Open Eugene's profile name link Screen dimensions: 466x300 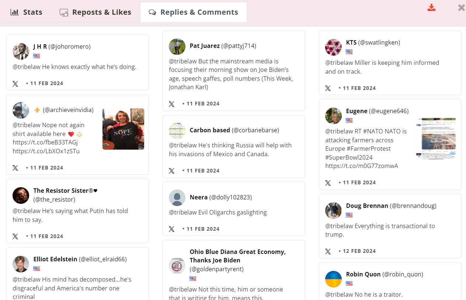357,111
